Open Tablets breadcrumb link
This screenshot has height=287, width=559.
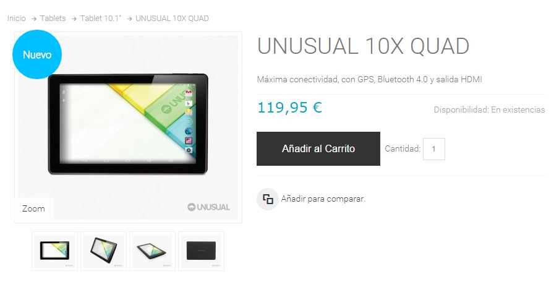[53, 19]
